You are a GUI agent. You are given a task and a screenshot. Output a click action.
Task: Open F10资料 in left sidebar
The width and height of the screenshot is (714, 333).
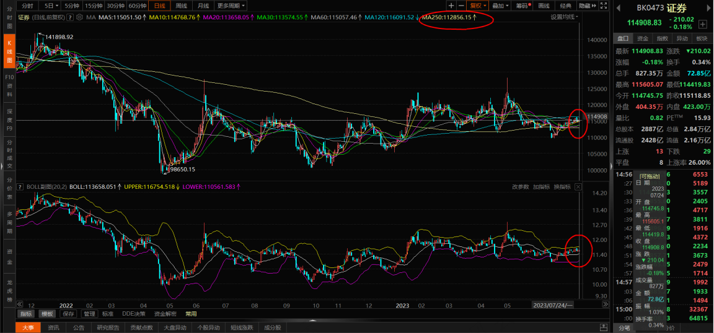tap(9, 85)
